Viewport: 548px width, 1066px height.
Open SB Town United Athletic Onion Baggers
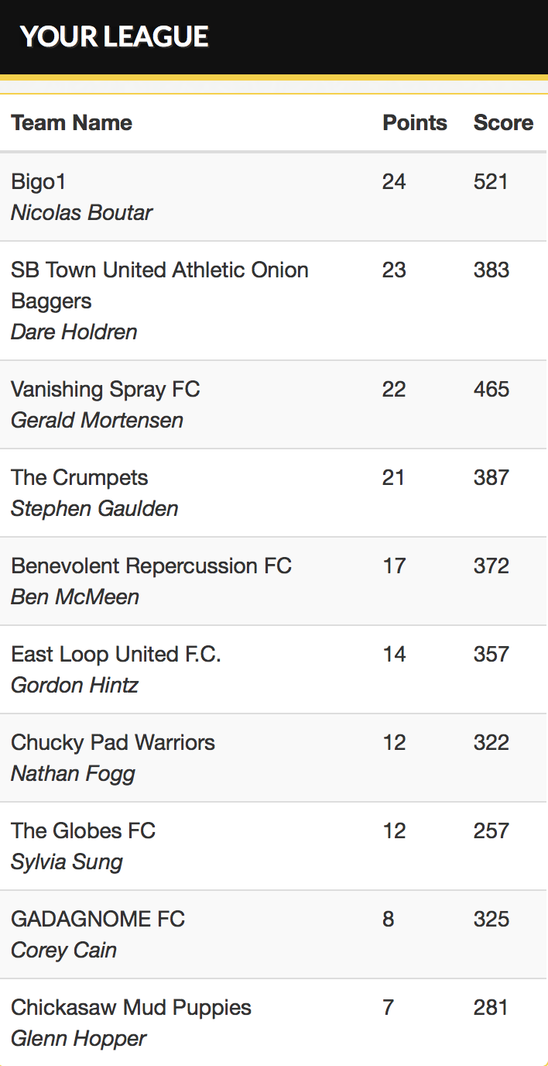point(159,285)
